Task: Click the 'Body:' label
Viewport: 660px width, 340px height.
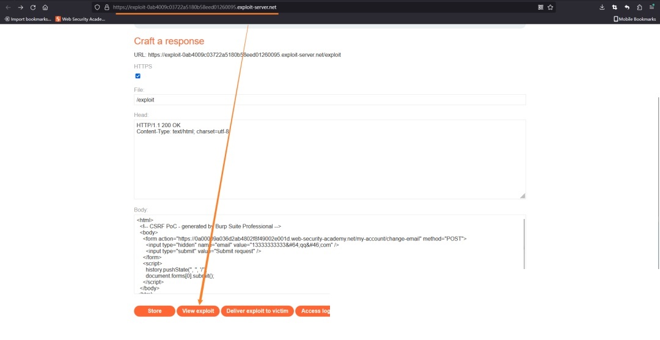Action: pyautogui.click(x=141, y=210)
